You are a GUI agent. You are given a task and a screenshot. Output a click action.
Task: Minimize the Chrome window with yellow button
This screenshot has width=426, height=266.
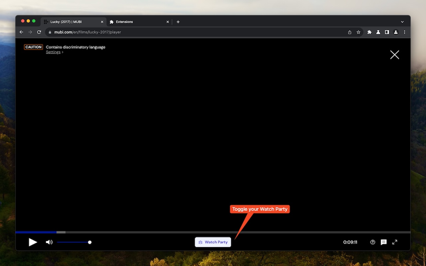coord(28,21)
